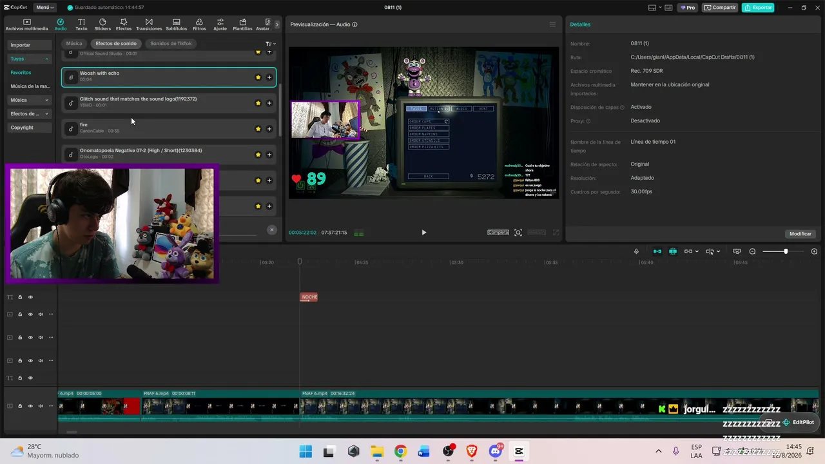Open the Windows Start menu

[306, 451]
